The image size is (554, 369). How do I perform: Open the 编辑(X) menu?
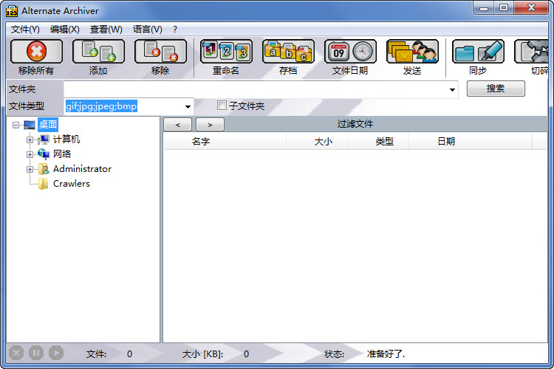65,30
